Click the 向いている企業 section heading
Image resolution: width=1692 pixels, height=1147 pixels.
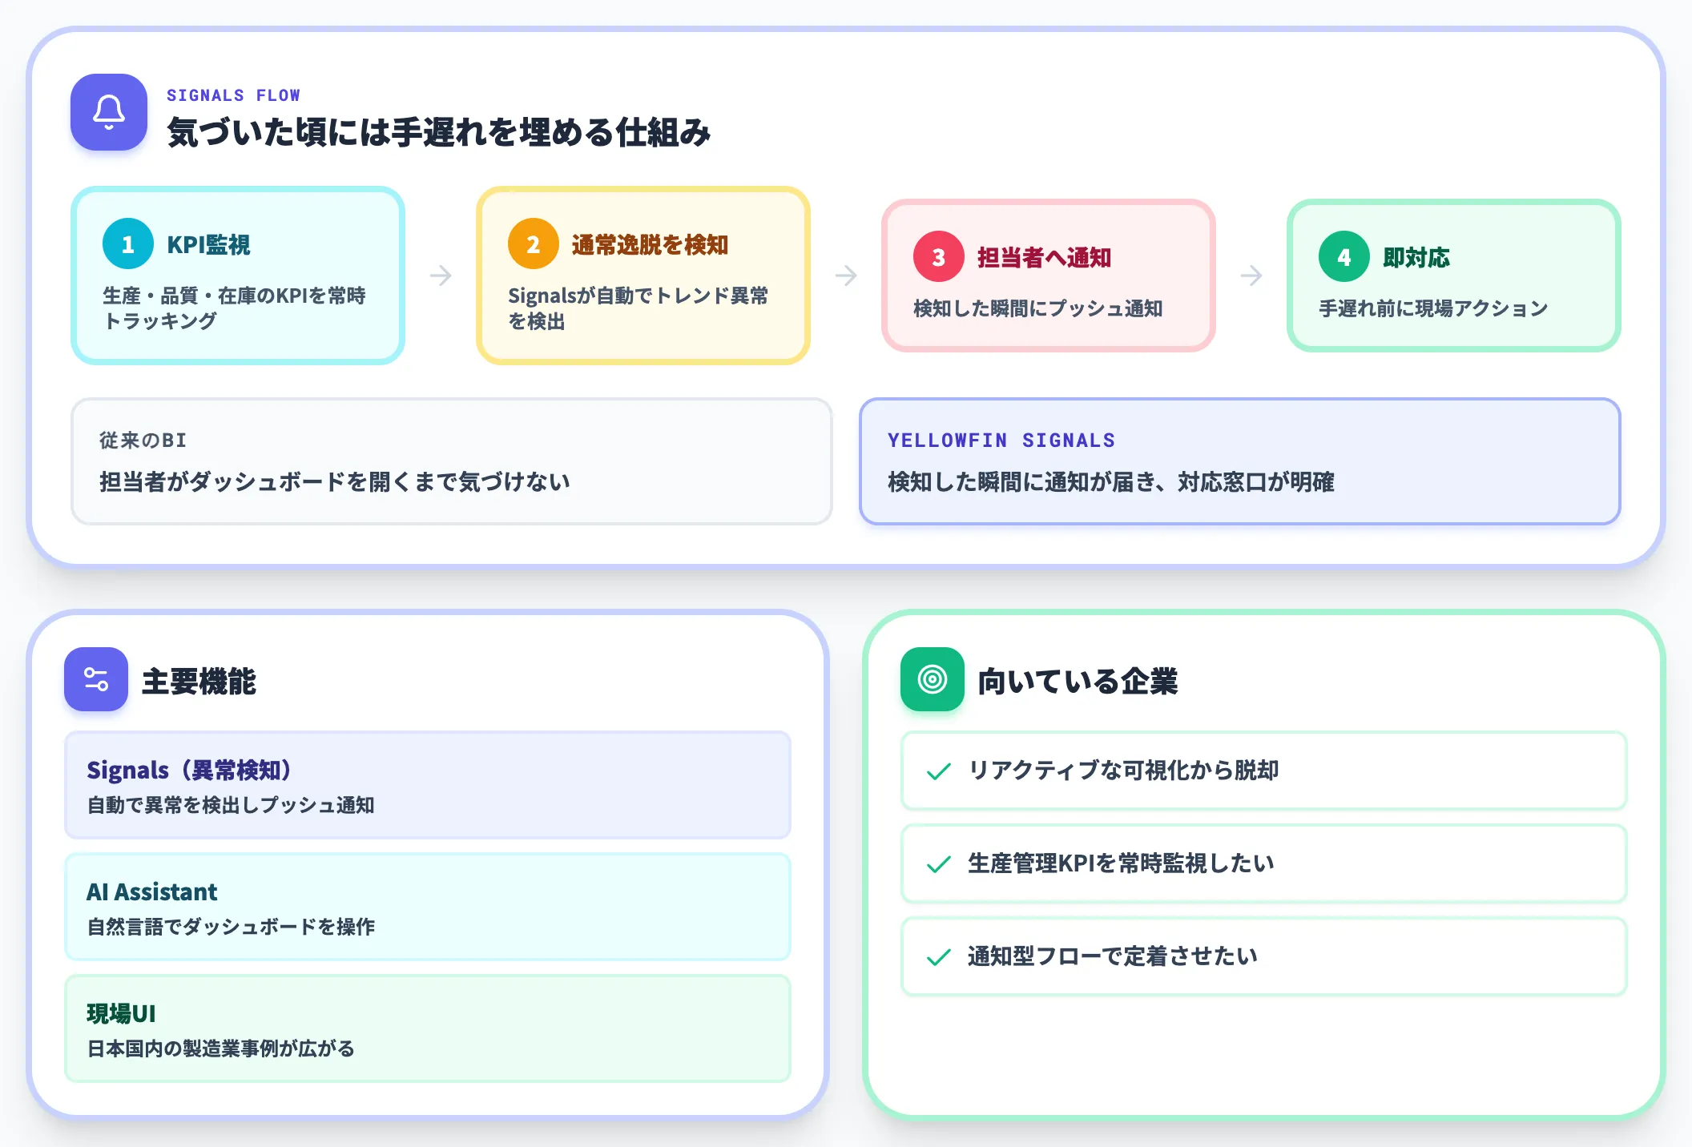[1078, 682]
